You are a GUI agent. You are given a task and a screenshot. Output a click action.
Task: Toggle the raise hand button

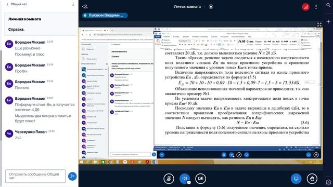312,179
